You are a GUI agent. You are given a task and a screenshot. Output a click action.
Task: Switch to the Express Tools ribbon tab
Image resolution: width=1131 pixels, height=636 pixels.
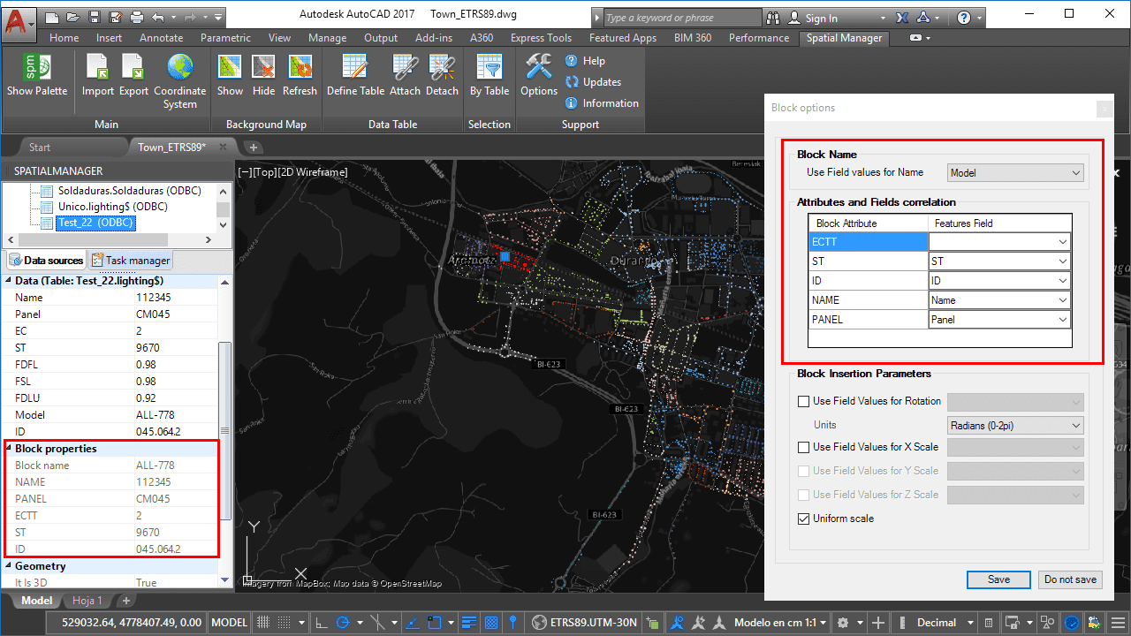(x=541, y=38)
